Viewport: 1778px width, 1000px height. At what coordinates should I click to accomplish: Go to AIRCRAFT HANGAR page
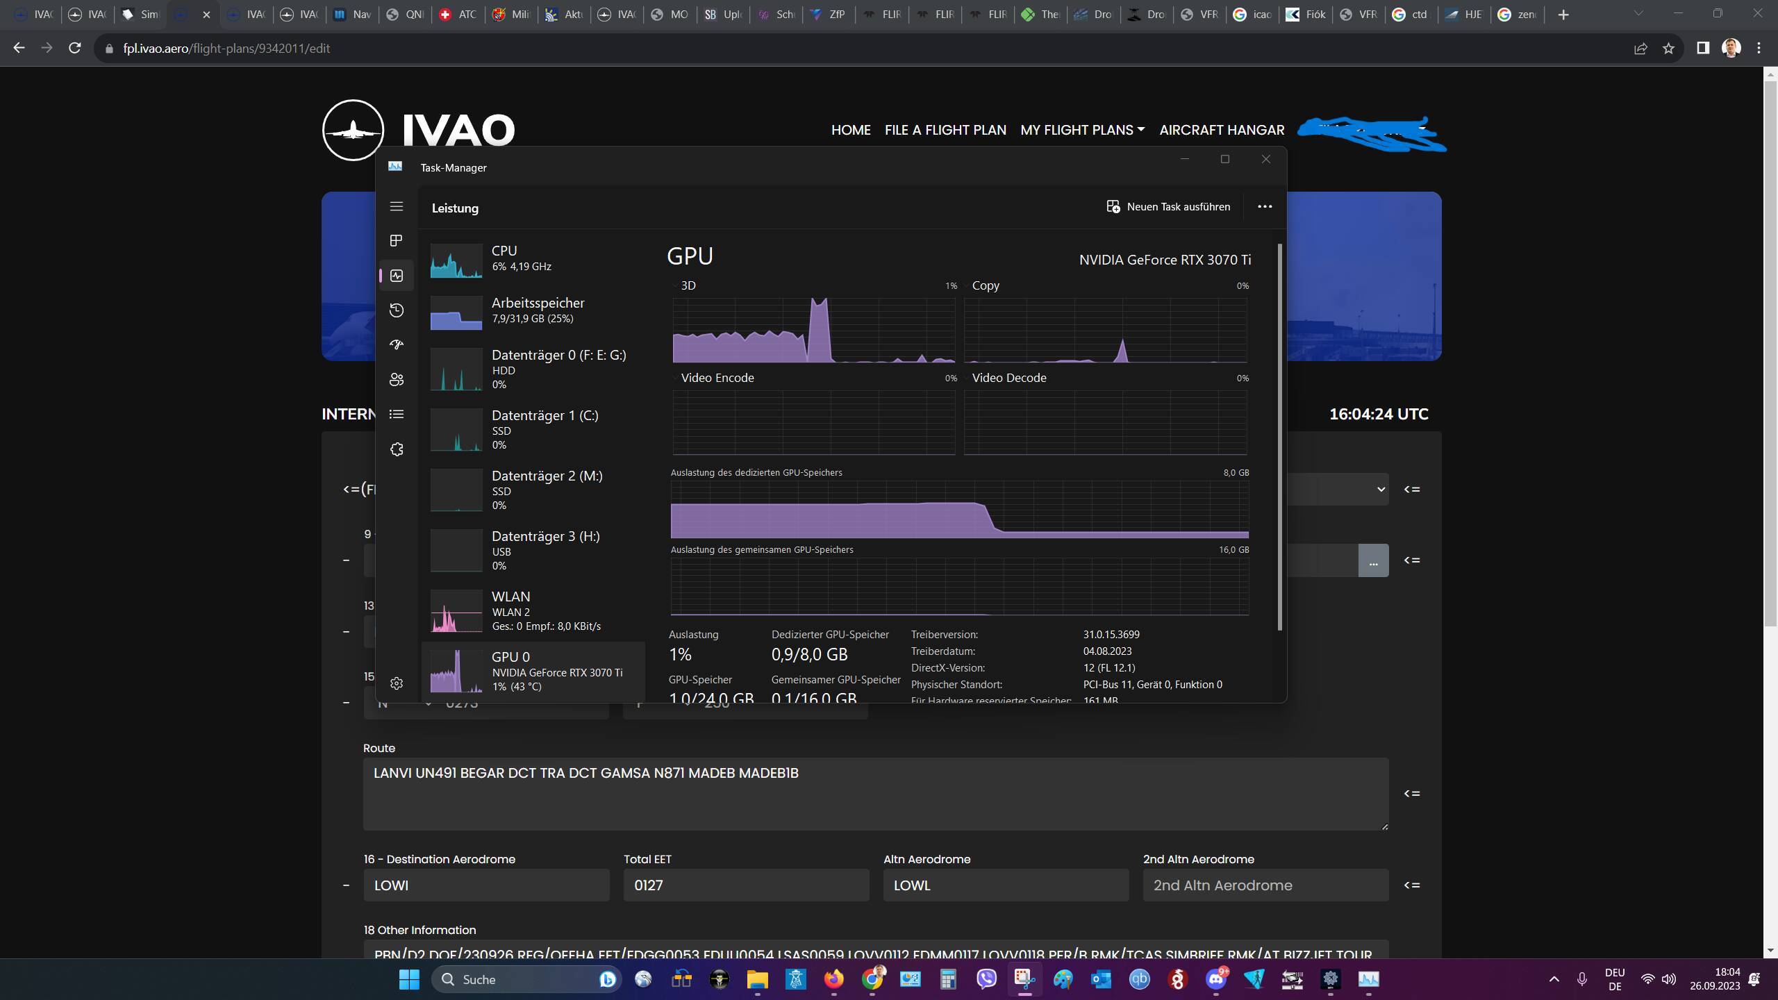(1222, 130)
